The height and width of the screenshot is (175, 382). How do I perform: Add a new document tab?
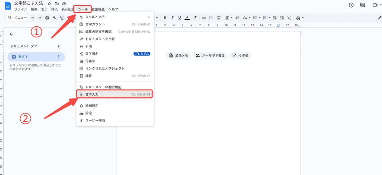[x=58, y=46]
